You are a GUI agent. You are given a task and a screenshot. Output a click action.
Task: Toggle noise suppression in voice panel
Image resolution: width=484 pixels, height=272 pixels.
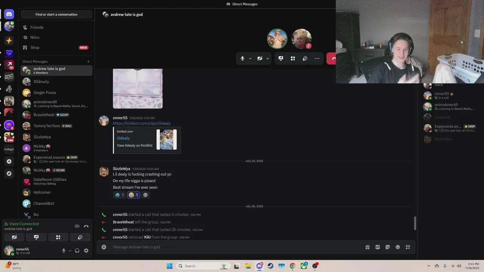click(x=77, y=226)
